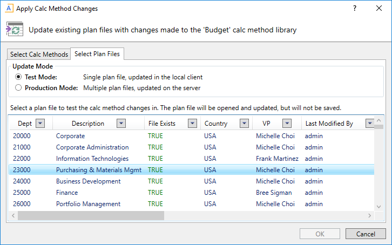392x245 pixels.
Task: Click the help question mark button
Action: [355, 9]
